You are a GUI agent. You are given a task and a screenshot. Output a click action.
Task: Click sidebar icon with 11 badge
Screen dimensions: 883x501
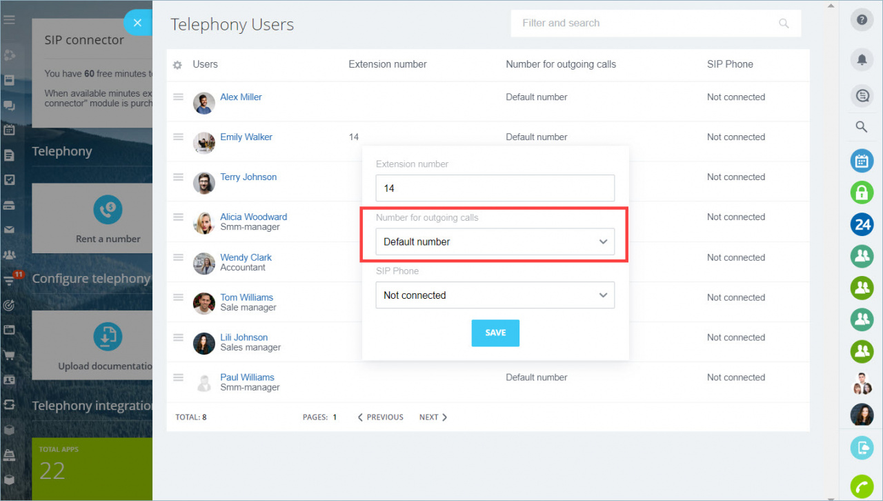[10, 279]
